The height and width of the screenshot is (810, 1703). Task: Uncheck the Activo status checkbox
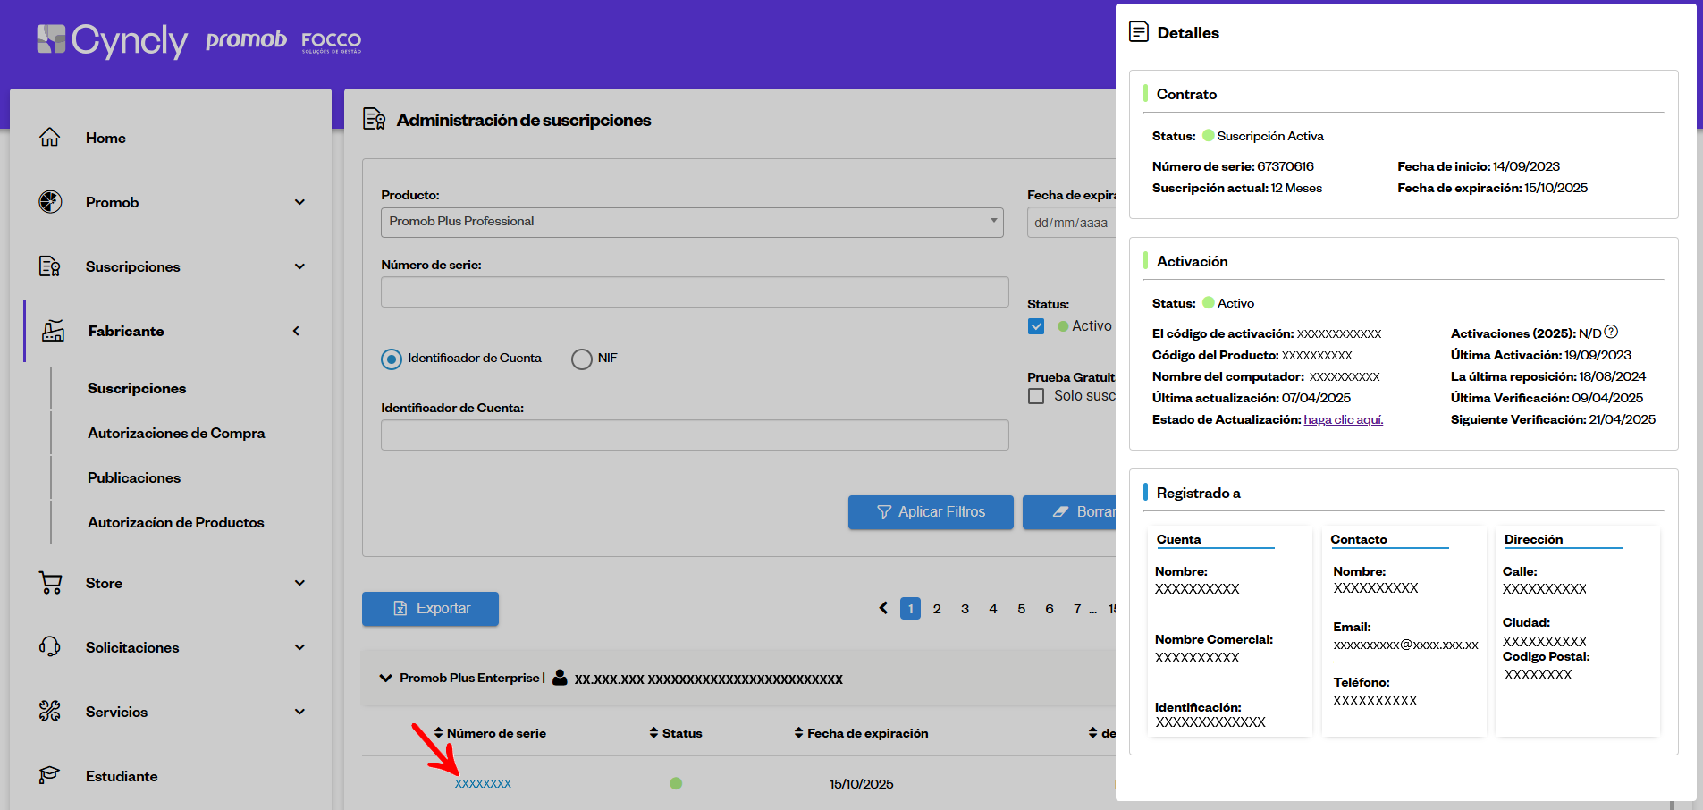pyautogui.click(x=1036, y=326)
